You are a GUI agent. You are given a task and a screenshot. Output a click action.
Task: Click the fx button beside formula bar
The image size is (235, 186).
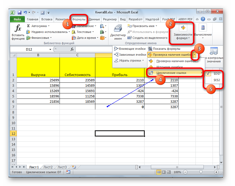(x=72, y=49)
